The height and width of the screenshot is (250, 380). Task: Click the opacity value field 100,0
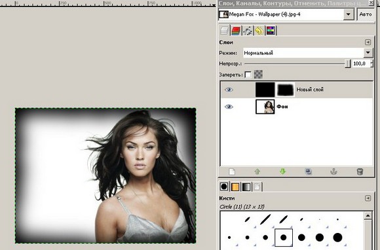point(360,63)
